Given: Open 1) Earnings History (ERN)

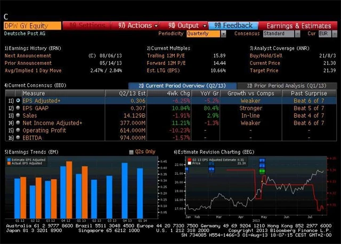Looking at the screenshot, I should (33, 48).
